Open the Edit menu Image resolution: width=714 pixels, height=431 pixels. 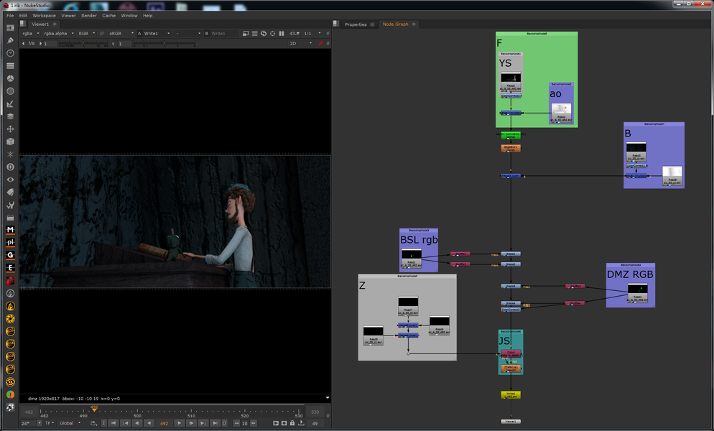click(23, 16)
